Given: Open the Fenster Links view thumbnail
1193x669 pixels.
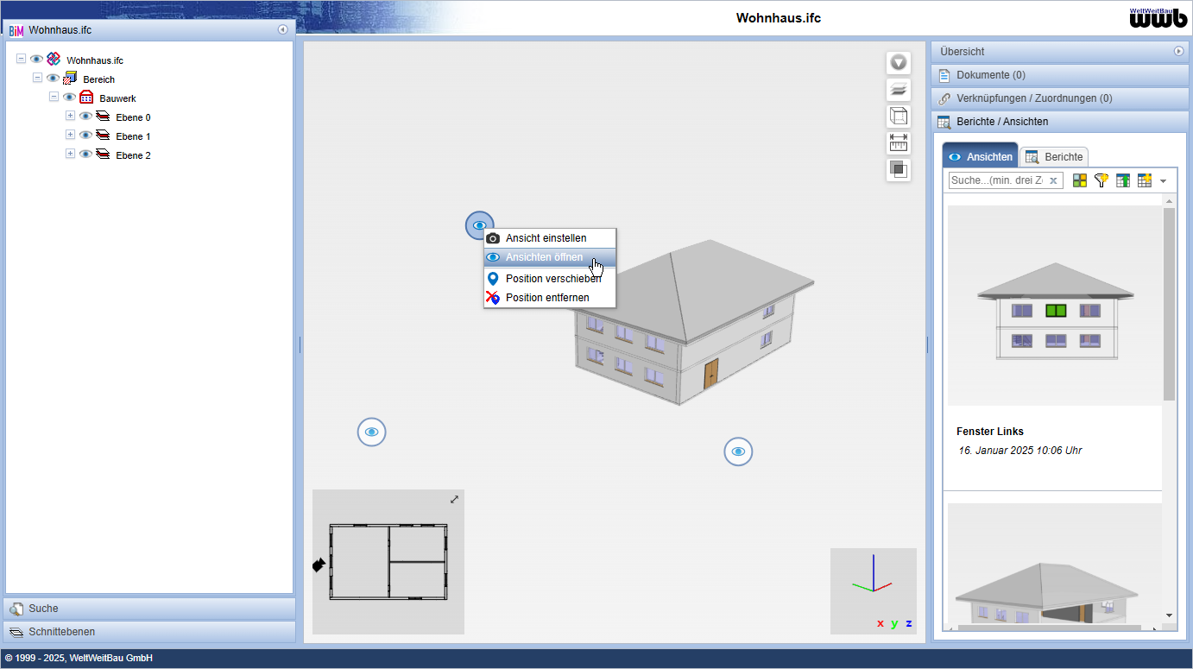Looking at the screenshot, I should coord(1055,306).
